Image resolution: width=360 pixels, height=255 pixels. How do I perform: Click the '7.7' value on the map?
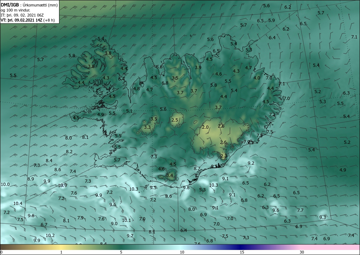(x=300, y=210)
